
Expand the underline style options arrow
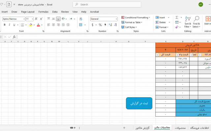click(x=17, y=25)
